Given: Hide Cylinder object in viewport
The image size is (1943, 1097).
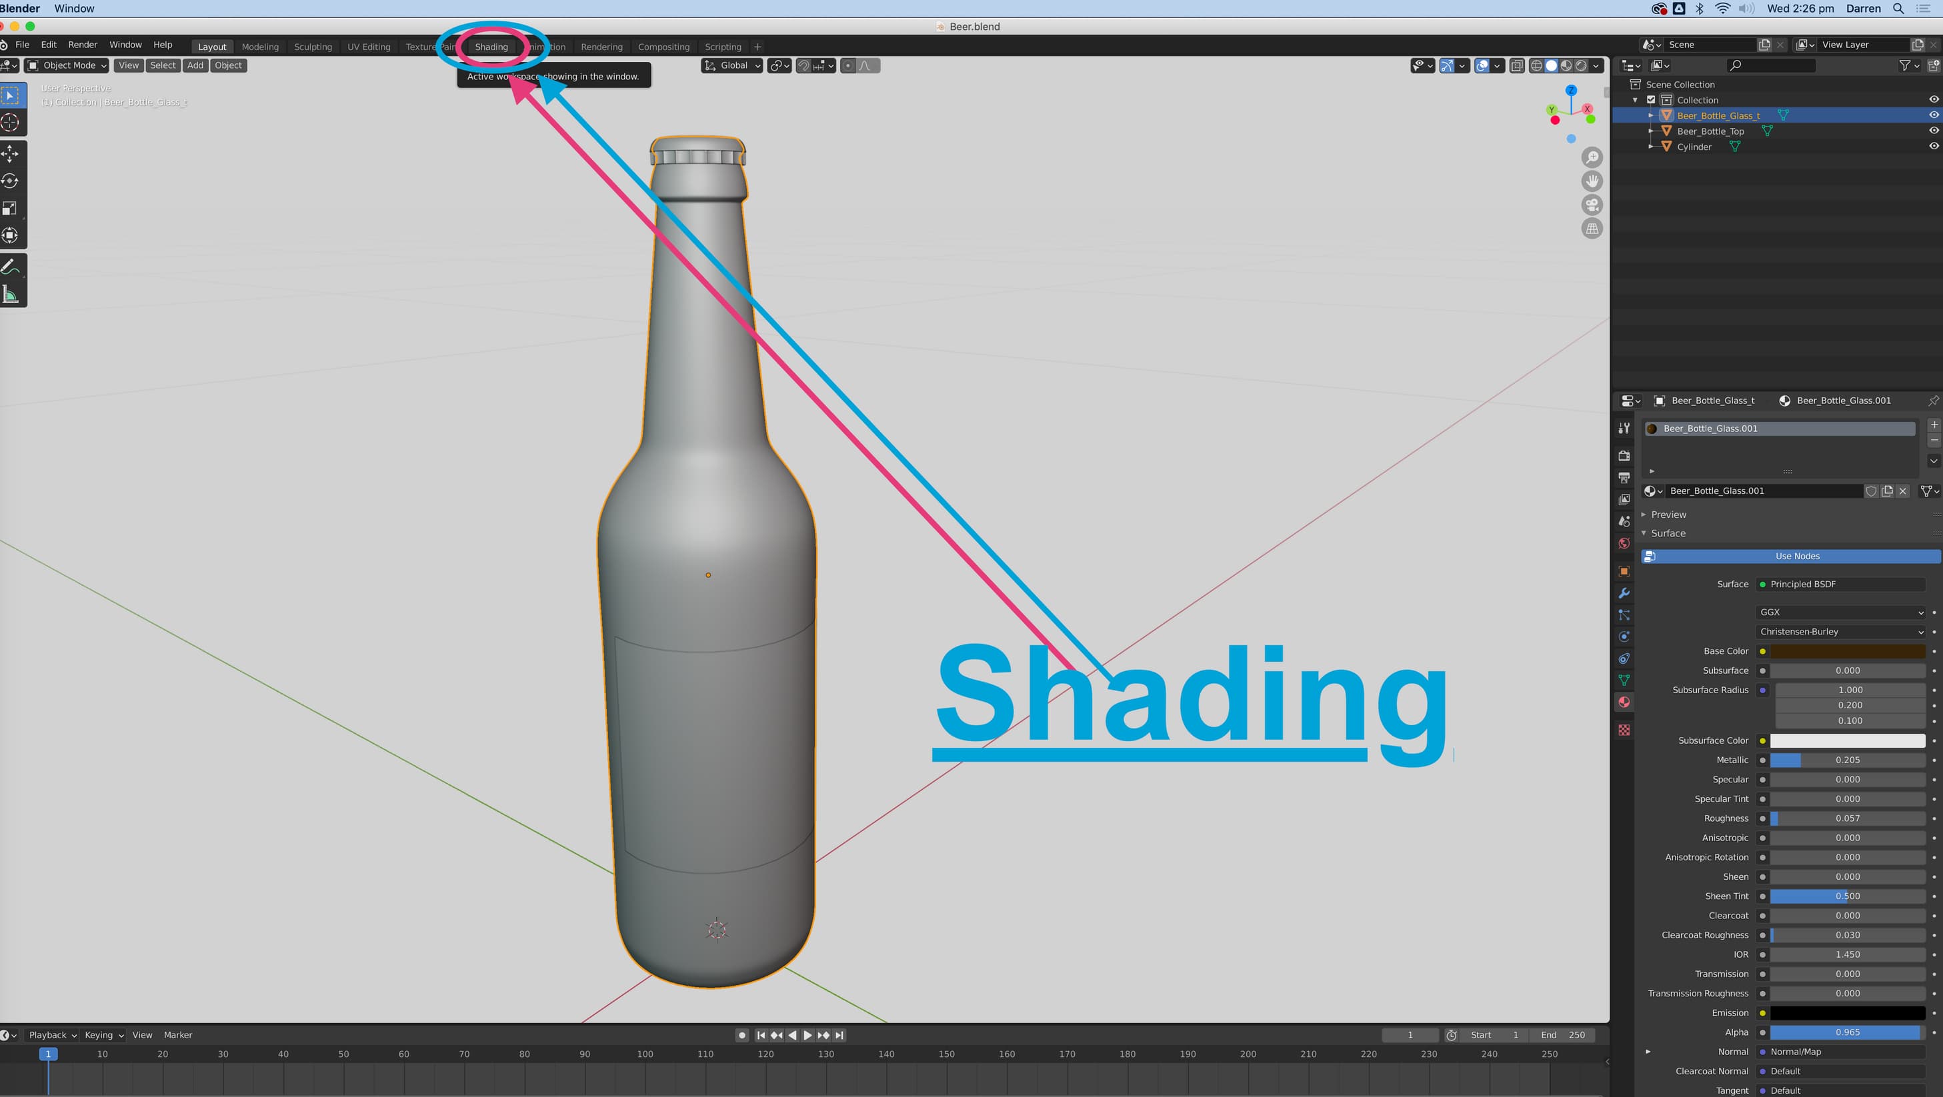Looking at the screenshot, I should coord(1934,146).
